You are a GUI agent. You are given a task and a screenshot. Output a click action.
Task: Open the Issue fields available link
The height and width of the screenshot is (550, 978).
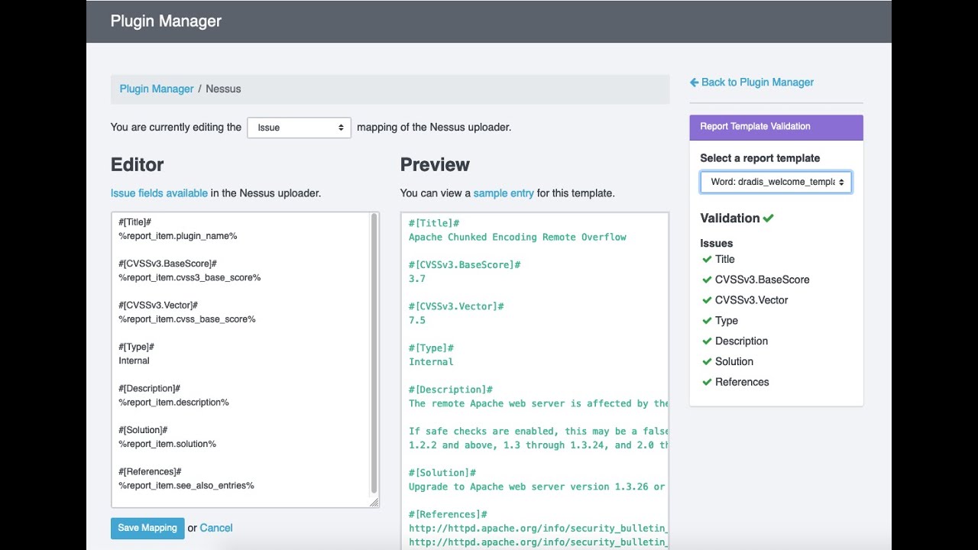pos(159,193)
